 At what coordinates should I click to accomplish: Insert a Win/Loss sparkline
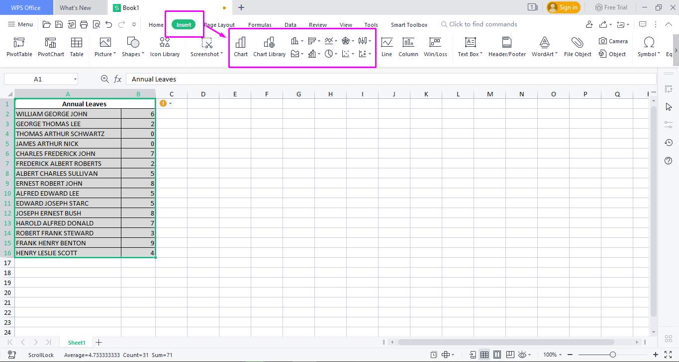[435, 47]
